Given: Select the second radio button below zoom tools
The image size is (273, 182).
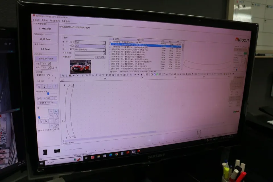Looking at the screenshot, I should coord(46,130).
